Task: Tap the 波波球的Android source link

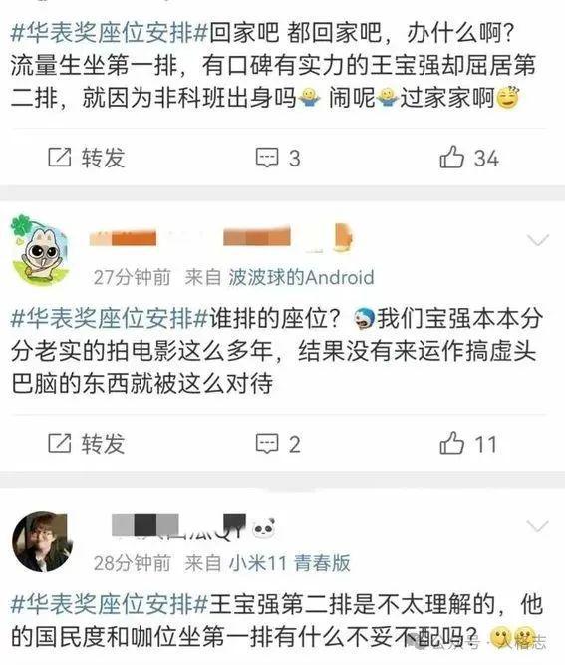Action: tap(301, 278)
